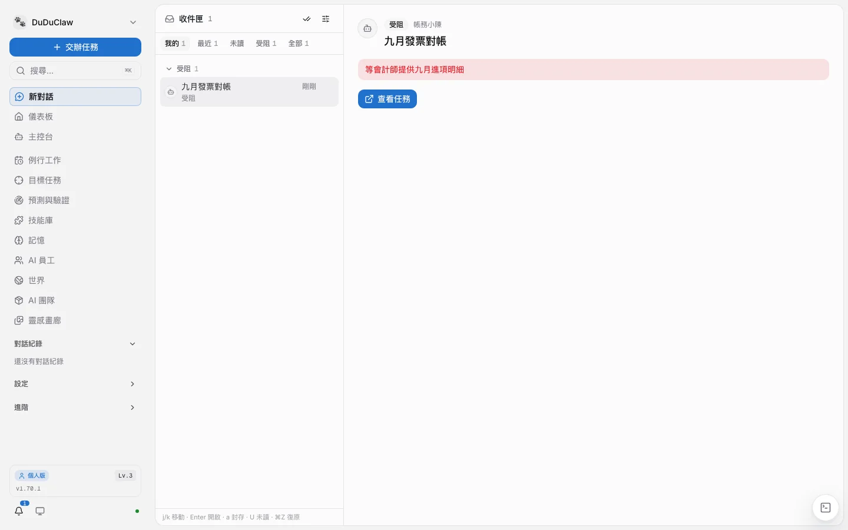The image size is (848, 530).
Task: Click the monitor display icon
Action: tap(40, 511)
